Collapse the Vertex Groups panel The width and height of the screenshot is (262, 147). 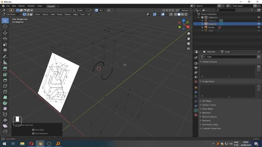[x=201, y=62]
